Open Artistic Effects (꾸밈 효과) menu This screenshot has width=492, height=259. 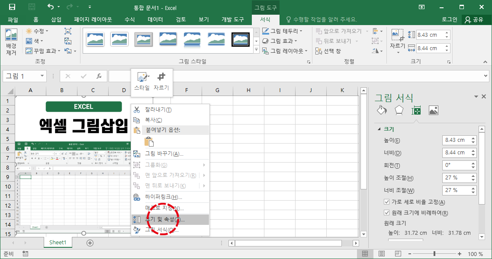[x=43, y=51]
